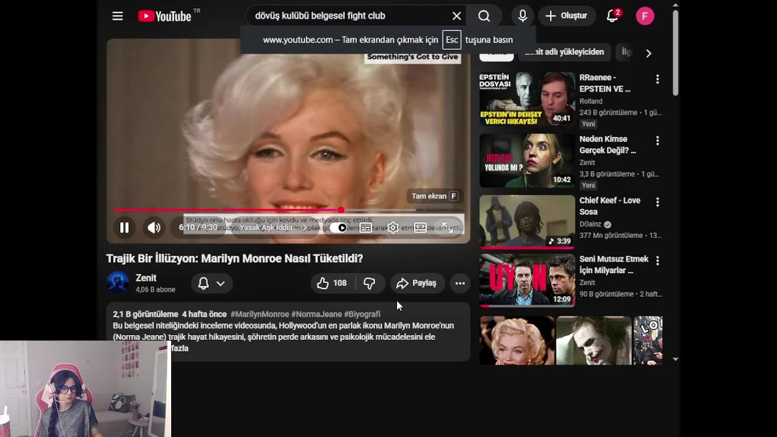Click the #Biyografi hashtag

pyautogui.click(x=362, y=314)
